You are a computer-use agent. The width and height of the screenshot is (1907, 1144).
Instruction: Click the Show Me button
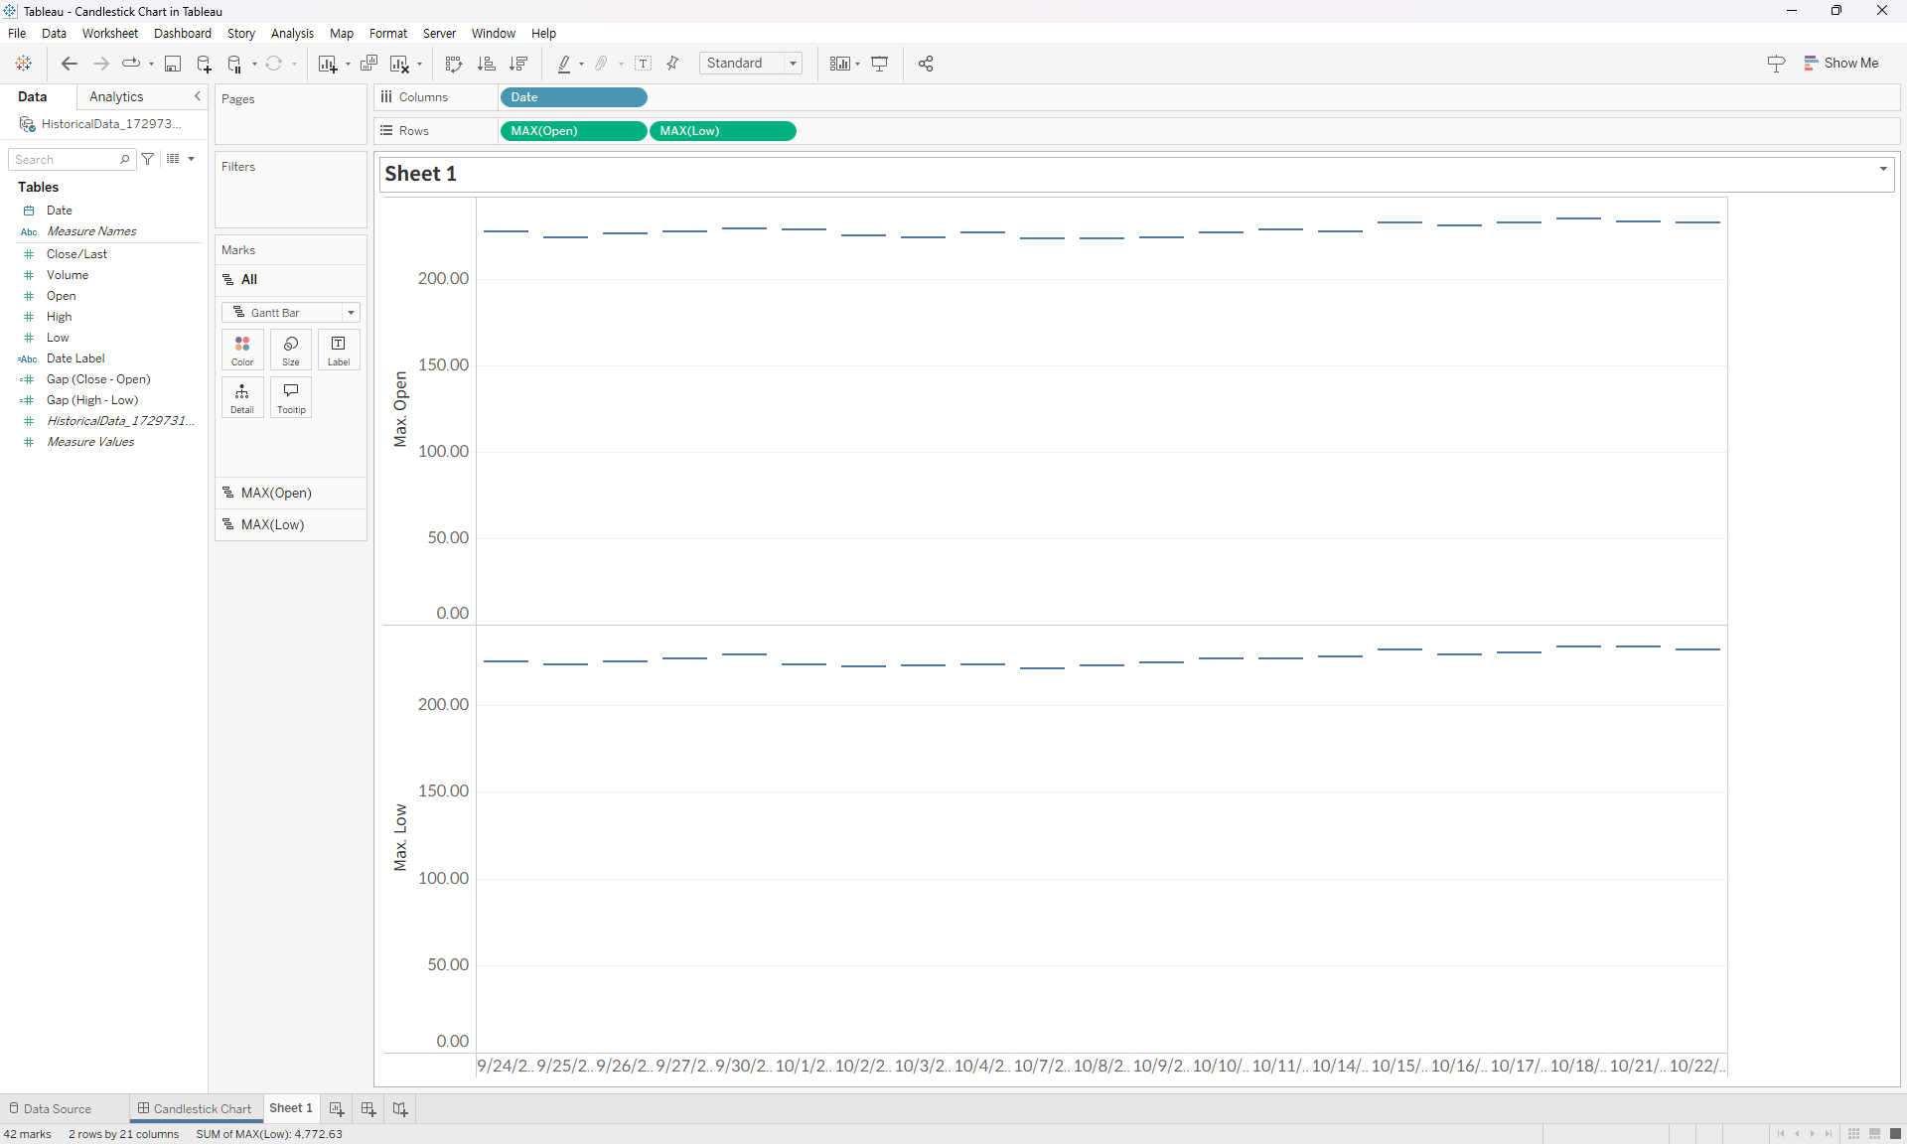1841,64
